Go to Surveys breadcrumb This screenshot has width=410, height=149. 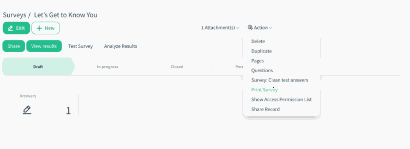15,15
